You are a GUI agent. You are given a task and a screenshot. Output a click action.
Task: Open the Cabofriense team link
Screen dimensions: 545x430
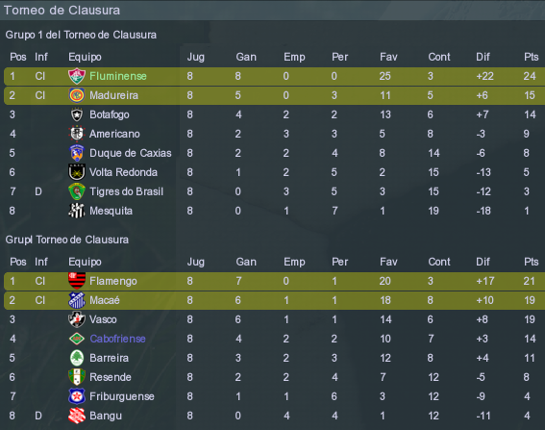pyautogui.click(x=117, y=339)
